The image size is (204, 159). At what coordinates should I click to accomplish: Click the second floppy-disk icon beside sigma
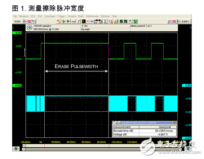click(x=100, y=22)
